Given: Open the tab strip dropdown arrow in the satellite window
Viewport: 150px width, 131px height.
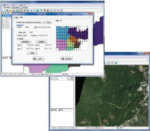Looking at the screenshot, I should (148, 60).
